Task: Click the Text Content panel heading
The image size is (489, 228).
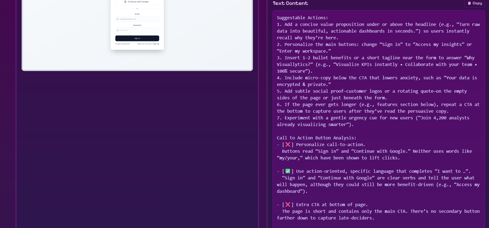Action: click(290, 3)
